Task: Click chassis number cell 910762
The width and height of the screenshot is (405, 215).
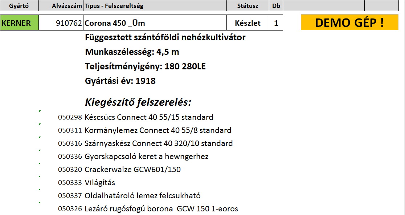Action: point(61,23)
